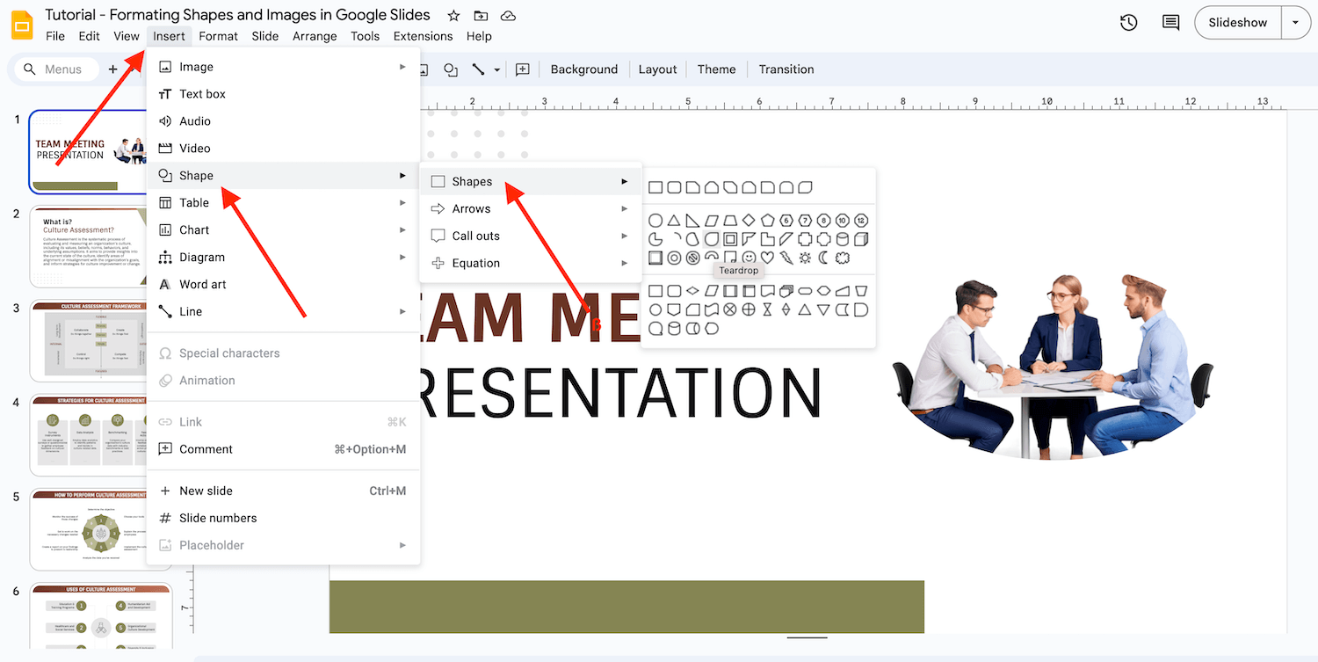Open the Format menu
1318x662 pixels.
click(x=218, y=36)
